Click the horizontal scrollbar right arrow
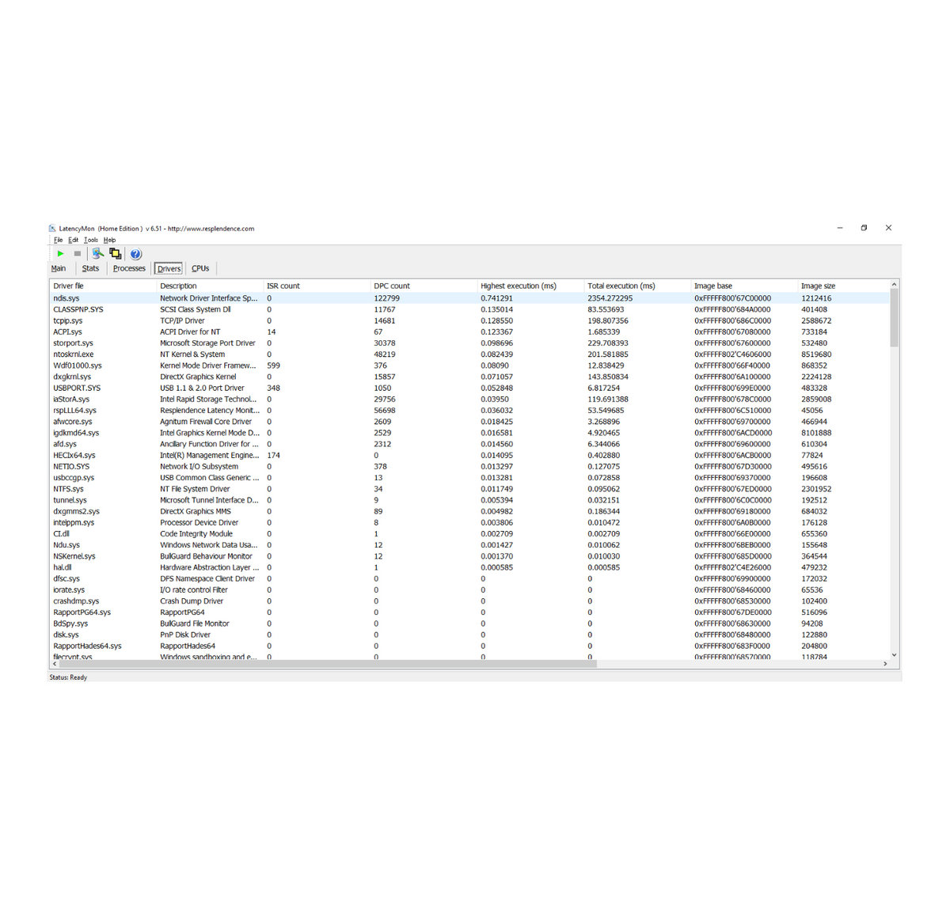This screenshot has height=921, width=950. tap(885, 664)
